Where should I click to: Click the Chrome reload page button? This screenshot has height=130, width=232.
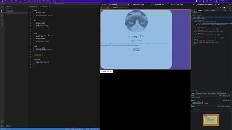(108, 8)
